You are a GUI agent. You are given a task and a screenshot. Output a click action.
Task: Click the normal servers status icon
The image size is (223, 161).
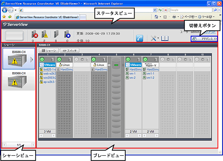click(56, 34)
